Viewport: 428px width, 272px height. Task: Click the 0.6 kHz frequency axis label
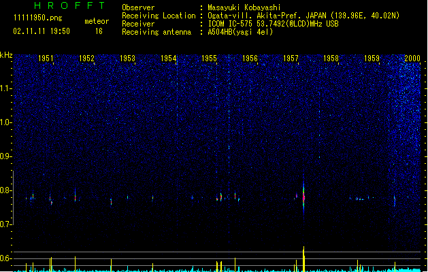pyautogui.click(x=5, y=258)
